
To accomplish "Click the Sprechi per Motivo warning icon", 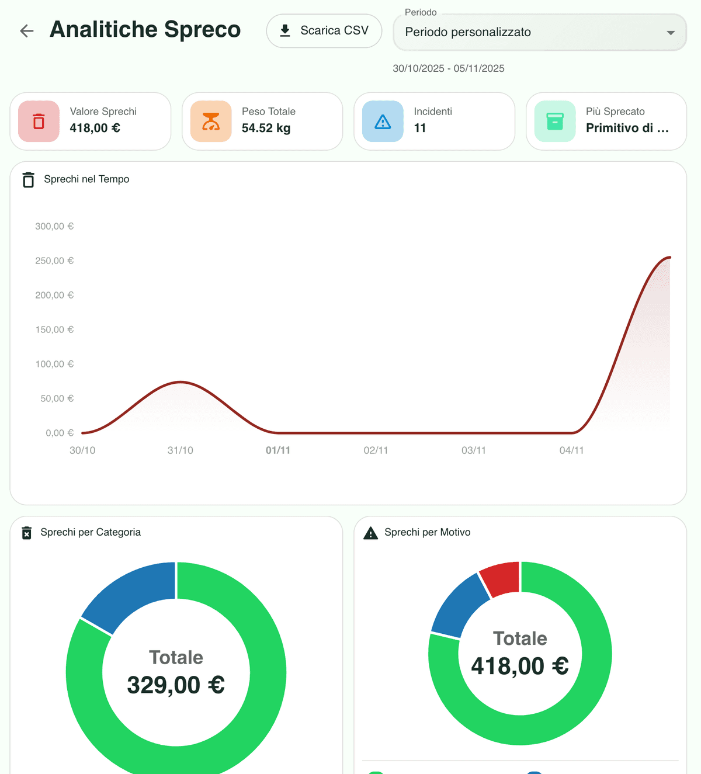I will coord(370,532).
